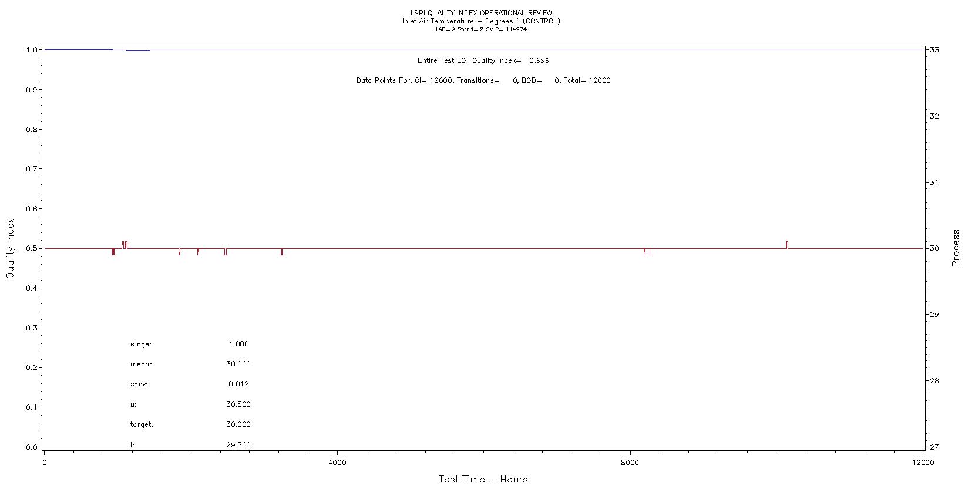The image size is (968, 496).
Task: Click the 'l:' lower limit label
Action: coord(132,445)
